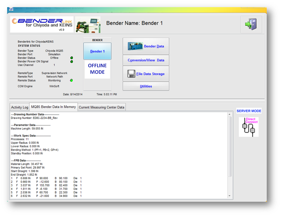Click scroll down arrow in data panel
This screenshot has width=281, height=216.
click(230, 196)
